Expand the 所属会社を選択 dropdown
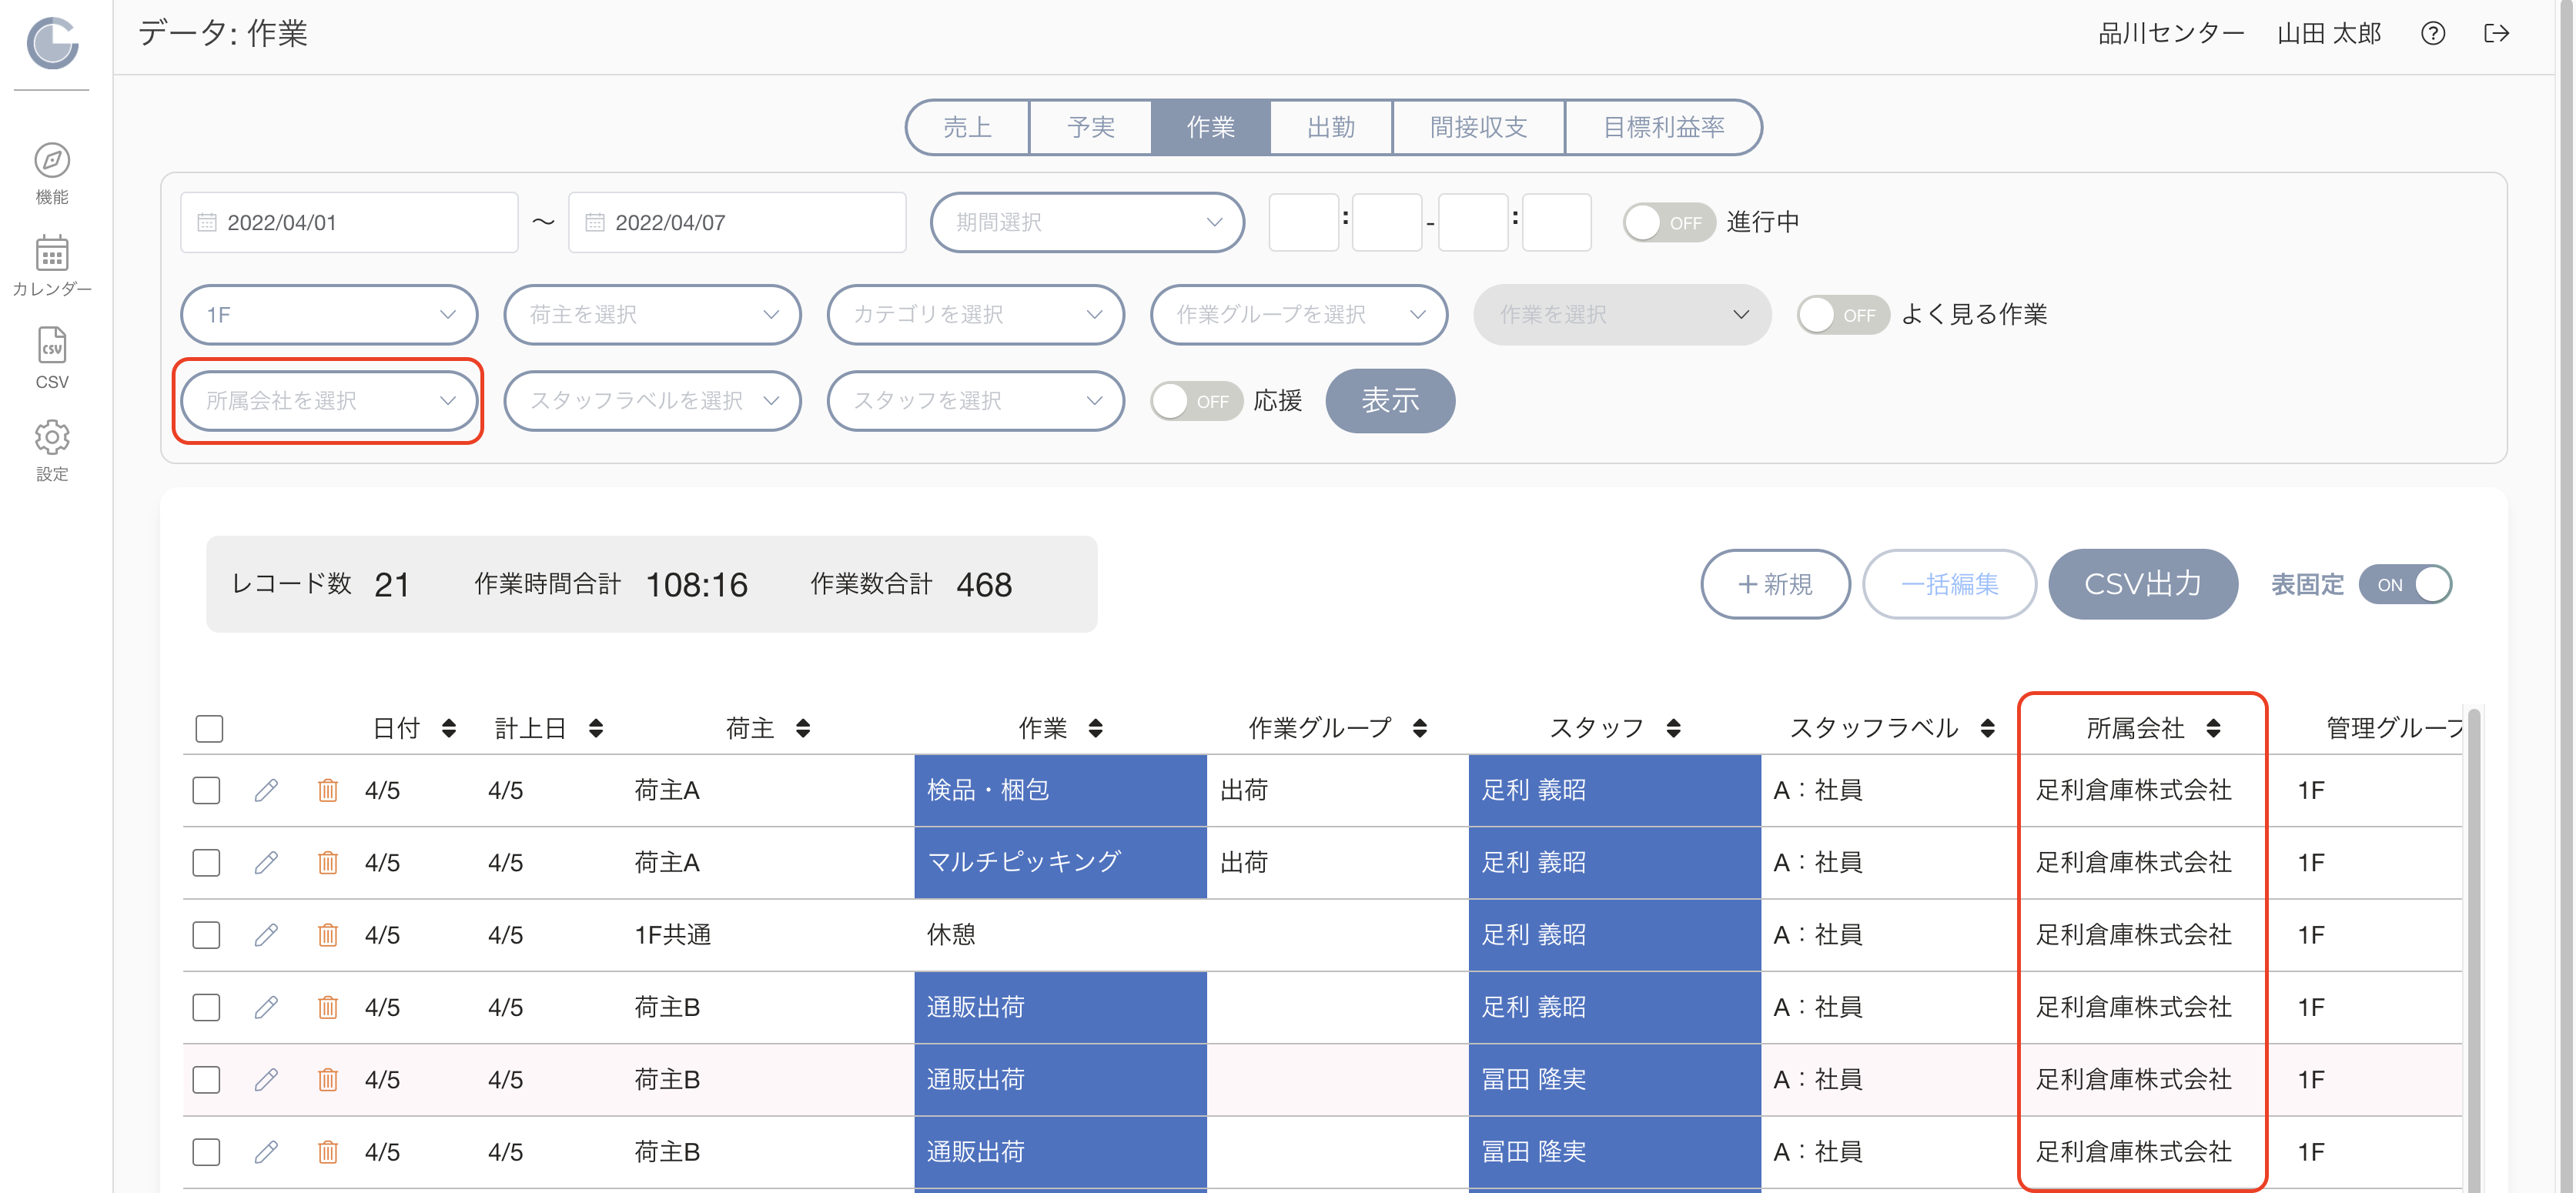 click(x=329, y=401)
